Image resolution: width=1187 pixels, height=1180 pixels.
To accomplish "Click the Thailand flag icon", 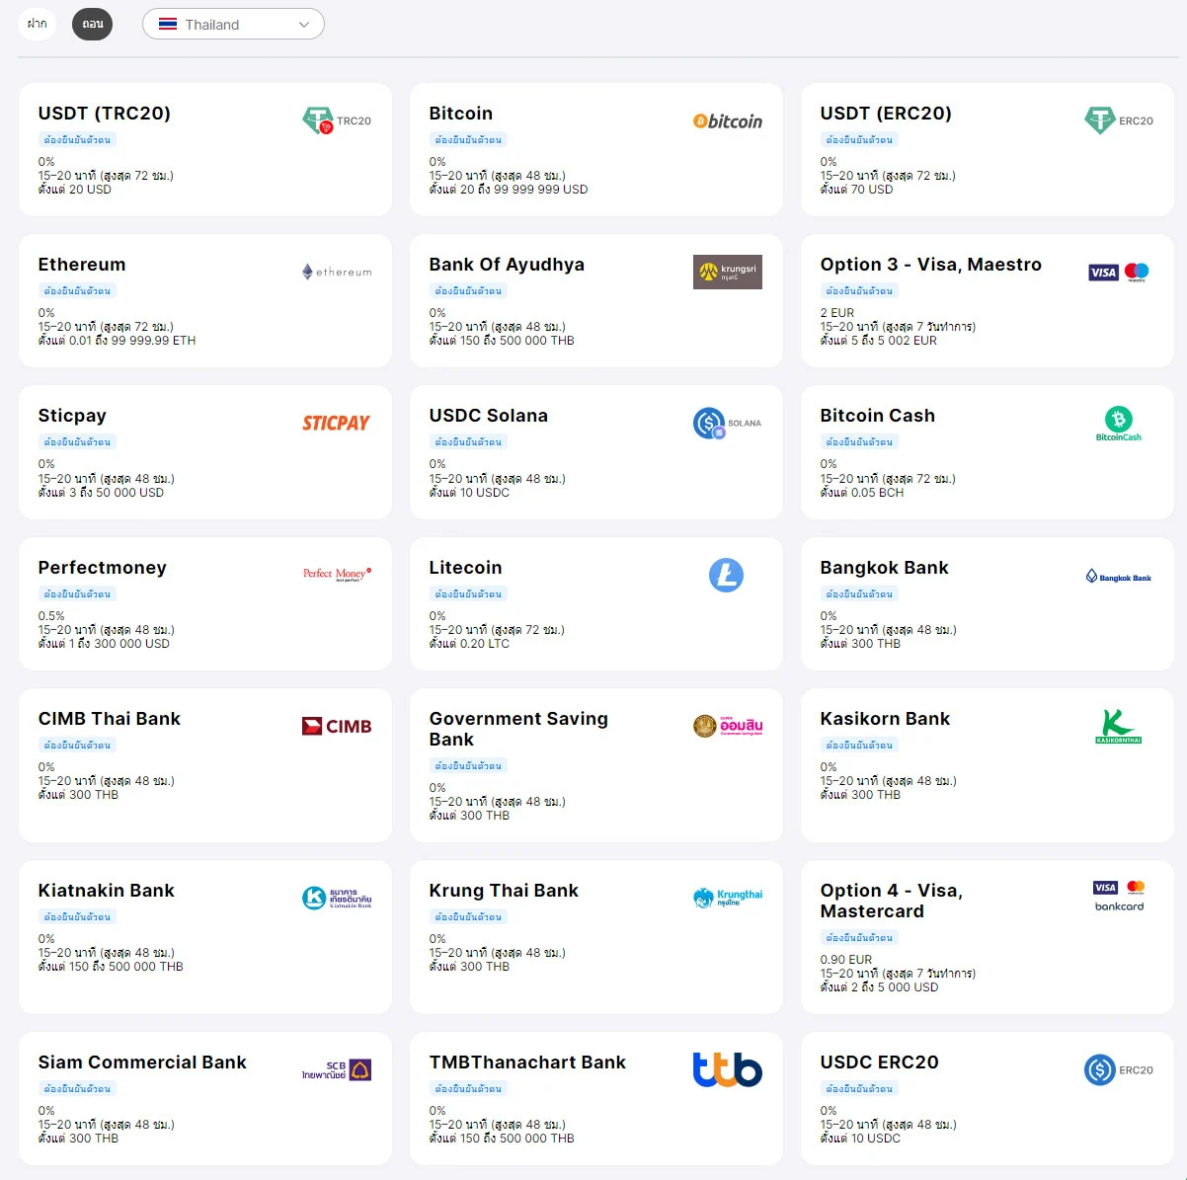I will [168, 24].
